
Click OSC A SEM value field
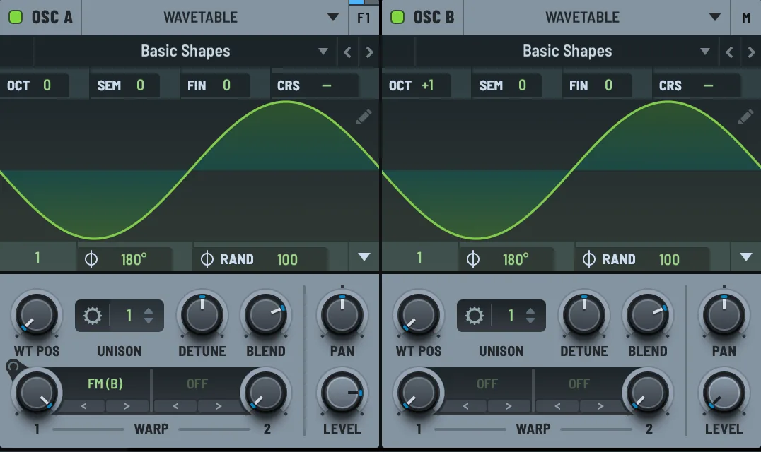click(x=124, y=85)
